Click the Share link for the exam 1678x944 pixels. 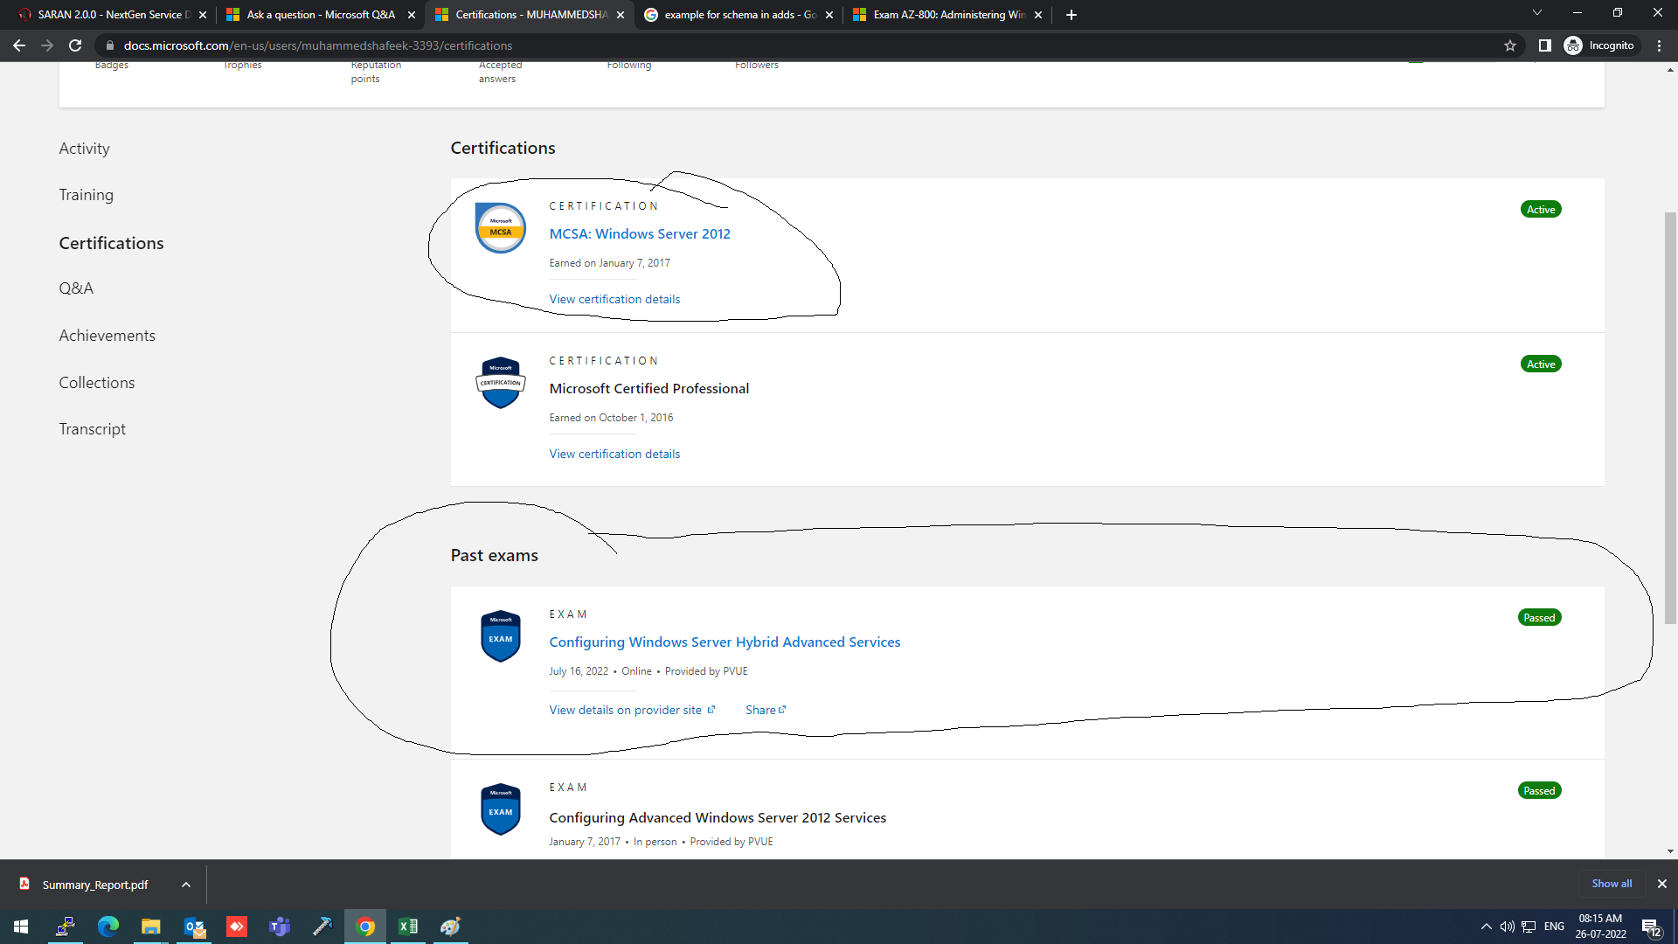766,710
